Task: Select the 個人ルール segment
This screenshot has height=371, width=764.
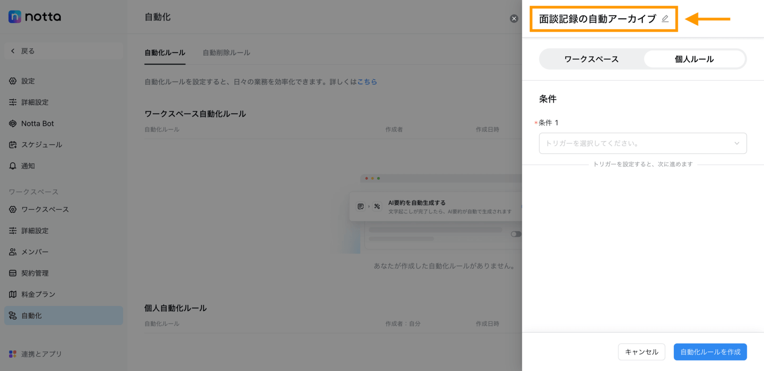Action: [694, 59]
